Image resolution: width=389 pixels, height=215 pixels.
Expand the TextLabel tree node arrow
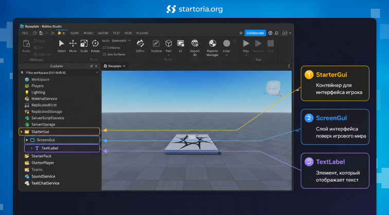click(x=31, y=148)
